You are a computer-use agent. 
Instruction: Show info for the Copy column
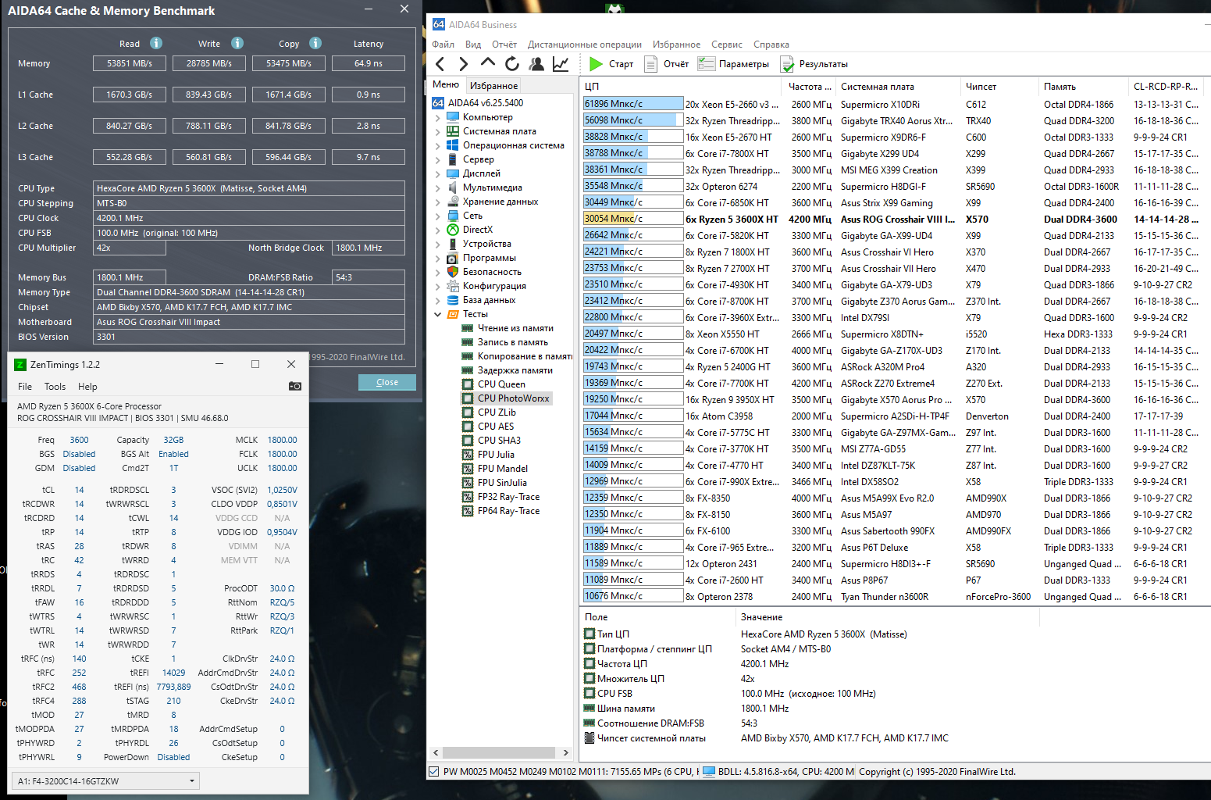[315, 43]
